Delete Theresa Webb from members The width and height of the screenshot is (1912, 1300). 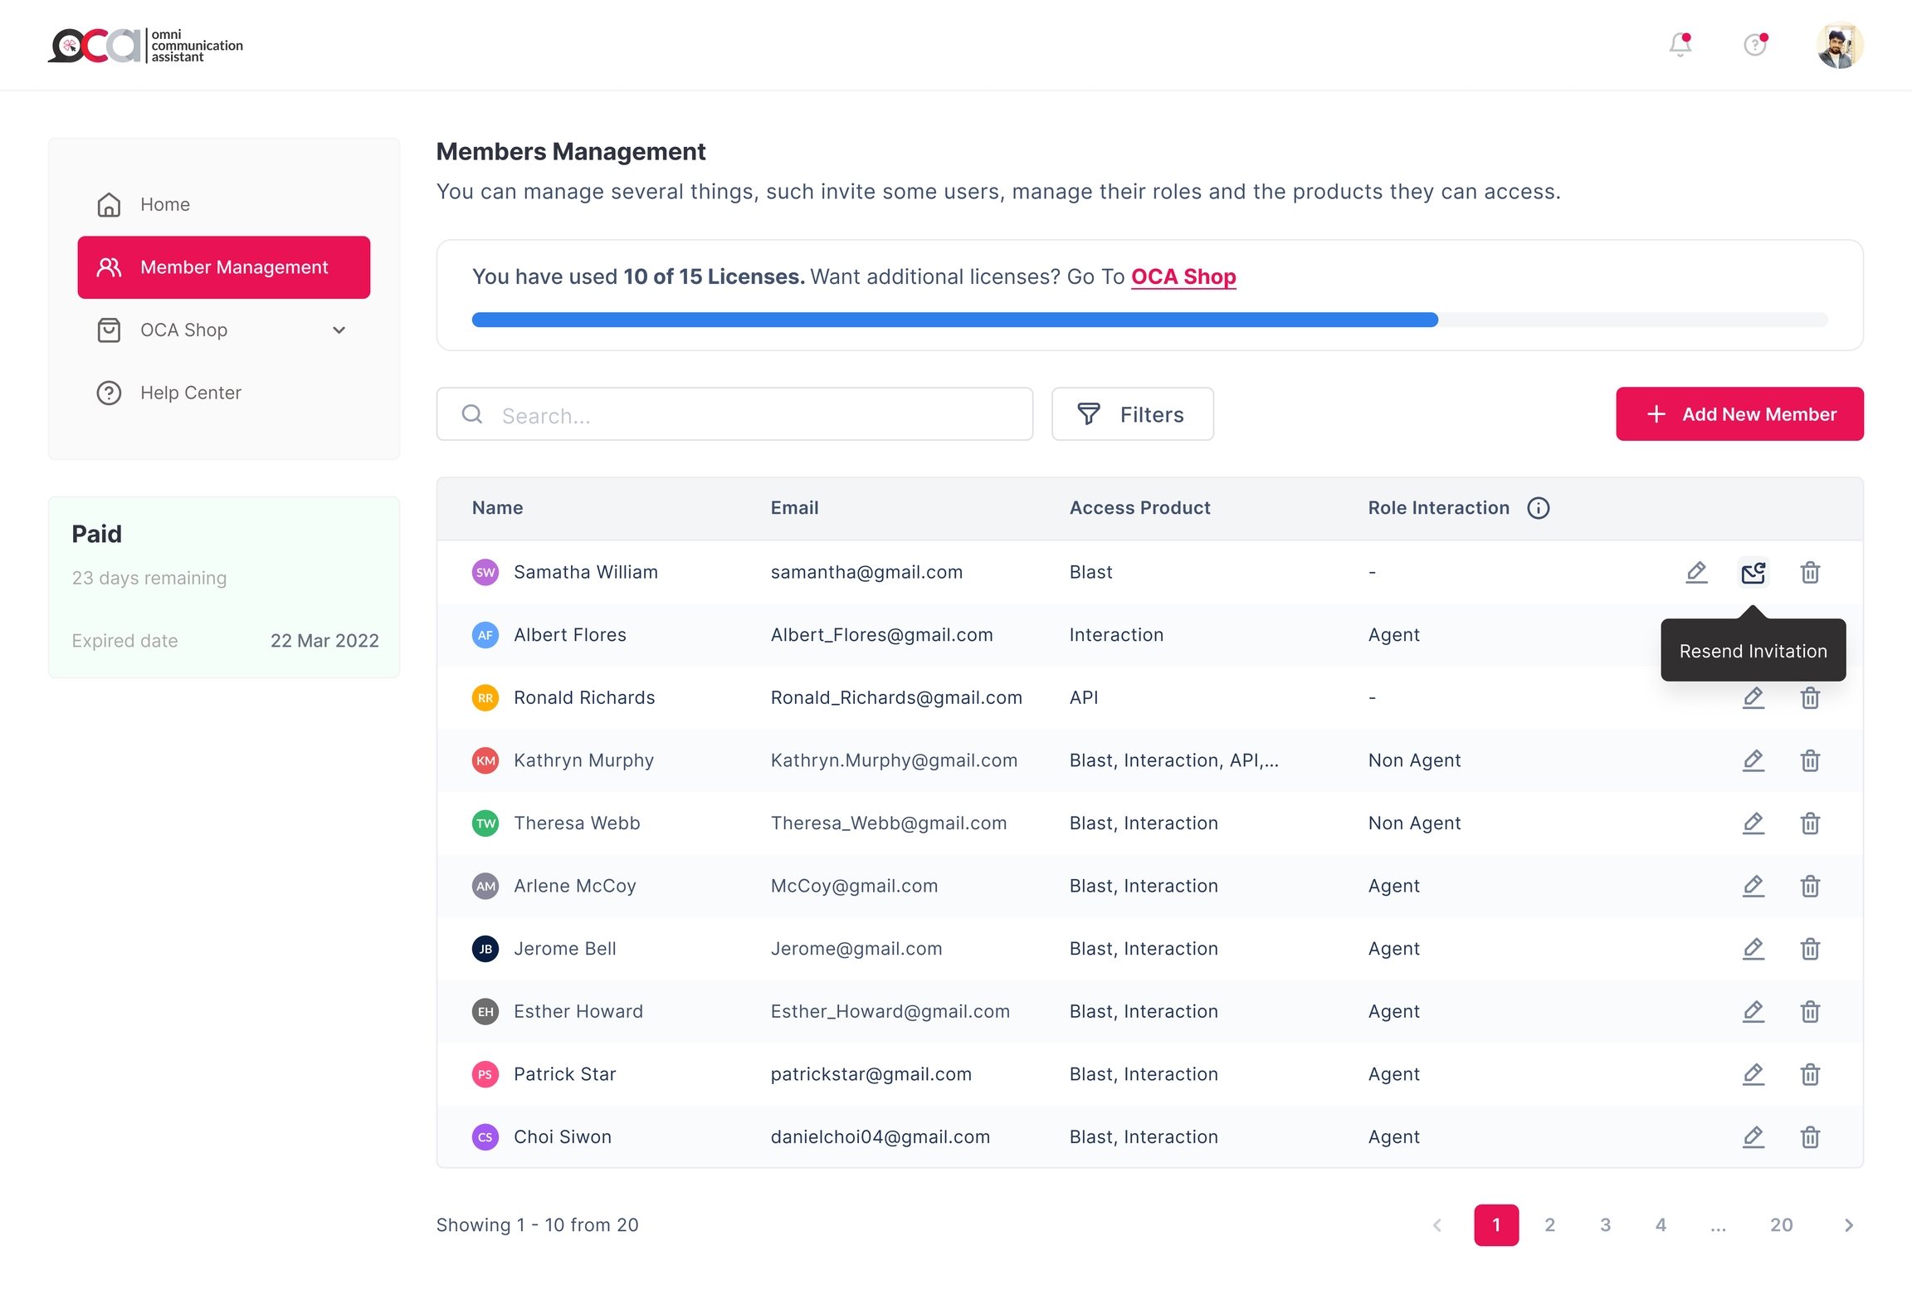click(1810, 823)
